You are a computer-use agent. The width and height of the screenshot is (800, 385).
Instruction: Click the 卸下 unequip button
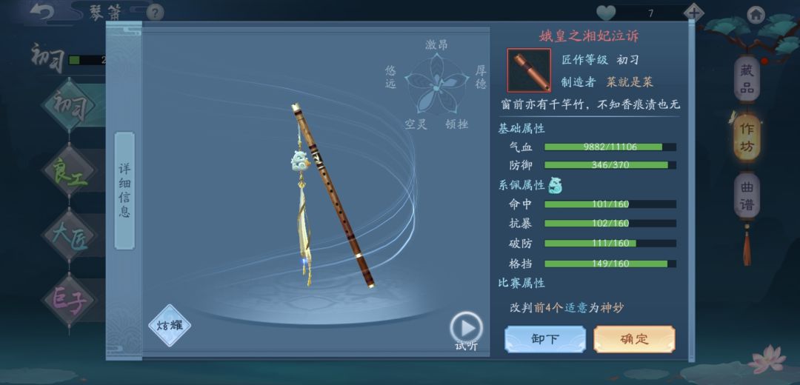545,339
